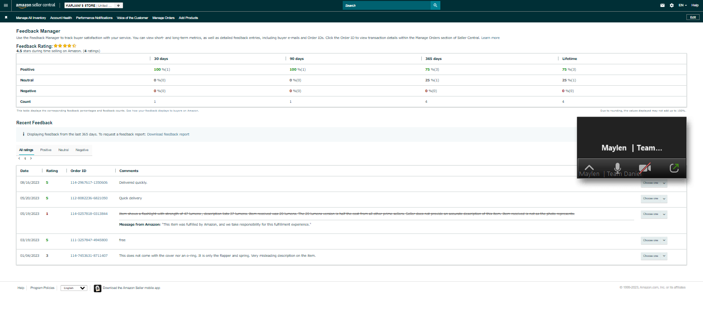This screenshot has width=703, height=327.
Task: Open the KARJANI'S STORE marketplace selector
Action: click(x=93, y=5)
